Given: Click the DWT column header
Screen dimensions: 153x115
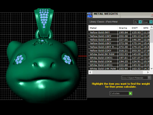Looking at the screenshot, I should tap(136, 28).
